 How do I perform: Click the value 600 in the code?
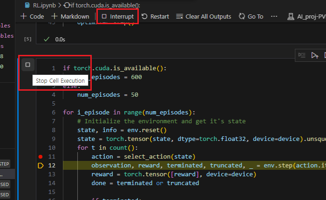(x=136, y=77)
